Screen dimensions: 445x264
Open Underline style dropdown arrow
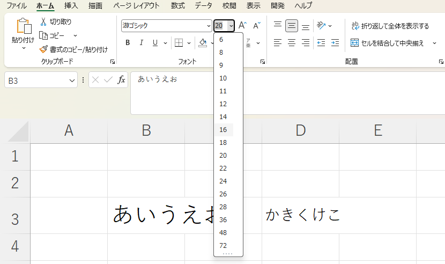pos(165,43)
